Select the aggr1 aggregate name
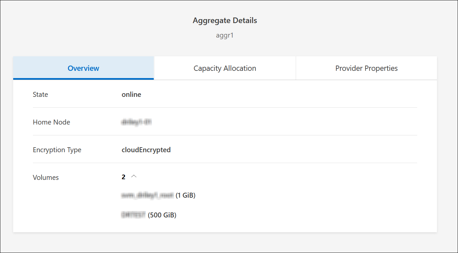 [225, 35]
